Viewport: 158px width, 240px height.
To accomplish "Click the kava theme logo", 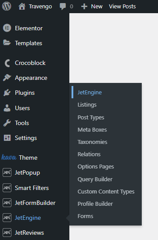I will point(9,157).
